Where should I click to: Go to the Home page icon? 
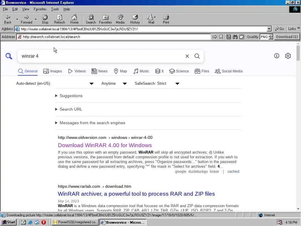[x=74, y=19]
